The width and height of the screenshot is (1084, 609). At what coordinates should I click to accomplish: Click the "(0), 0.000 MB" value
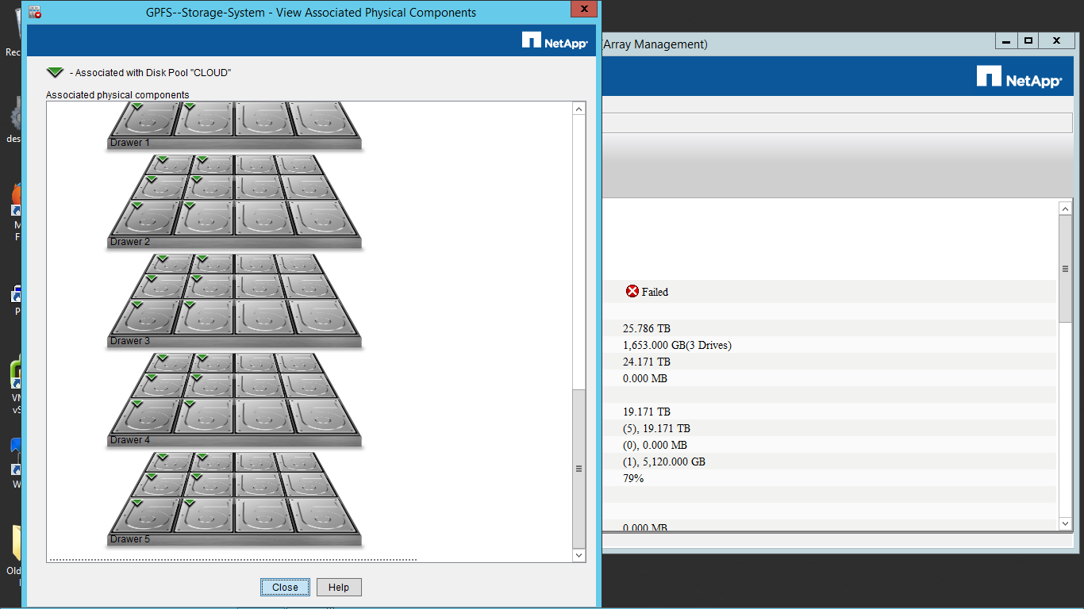655,445
